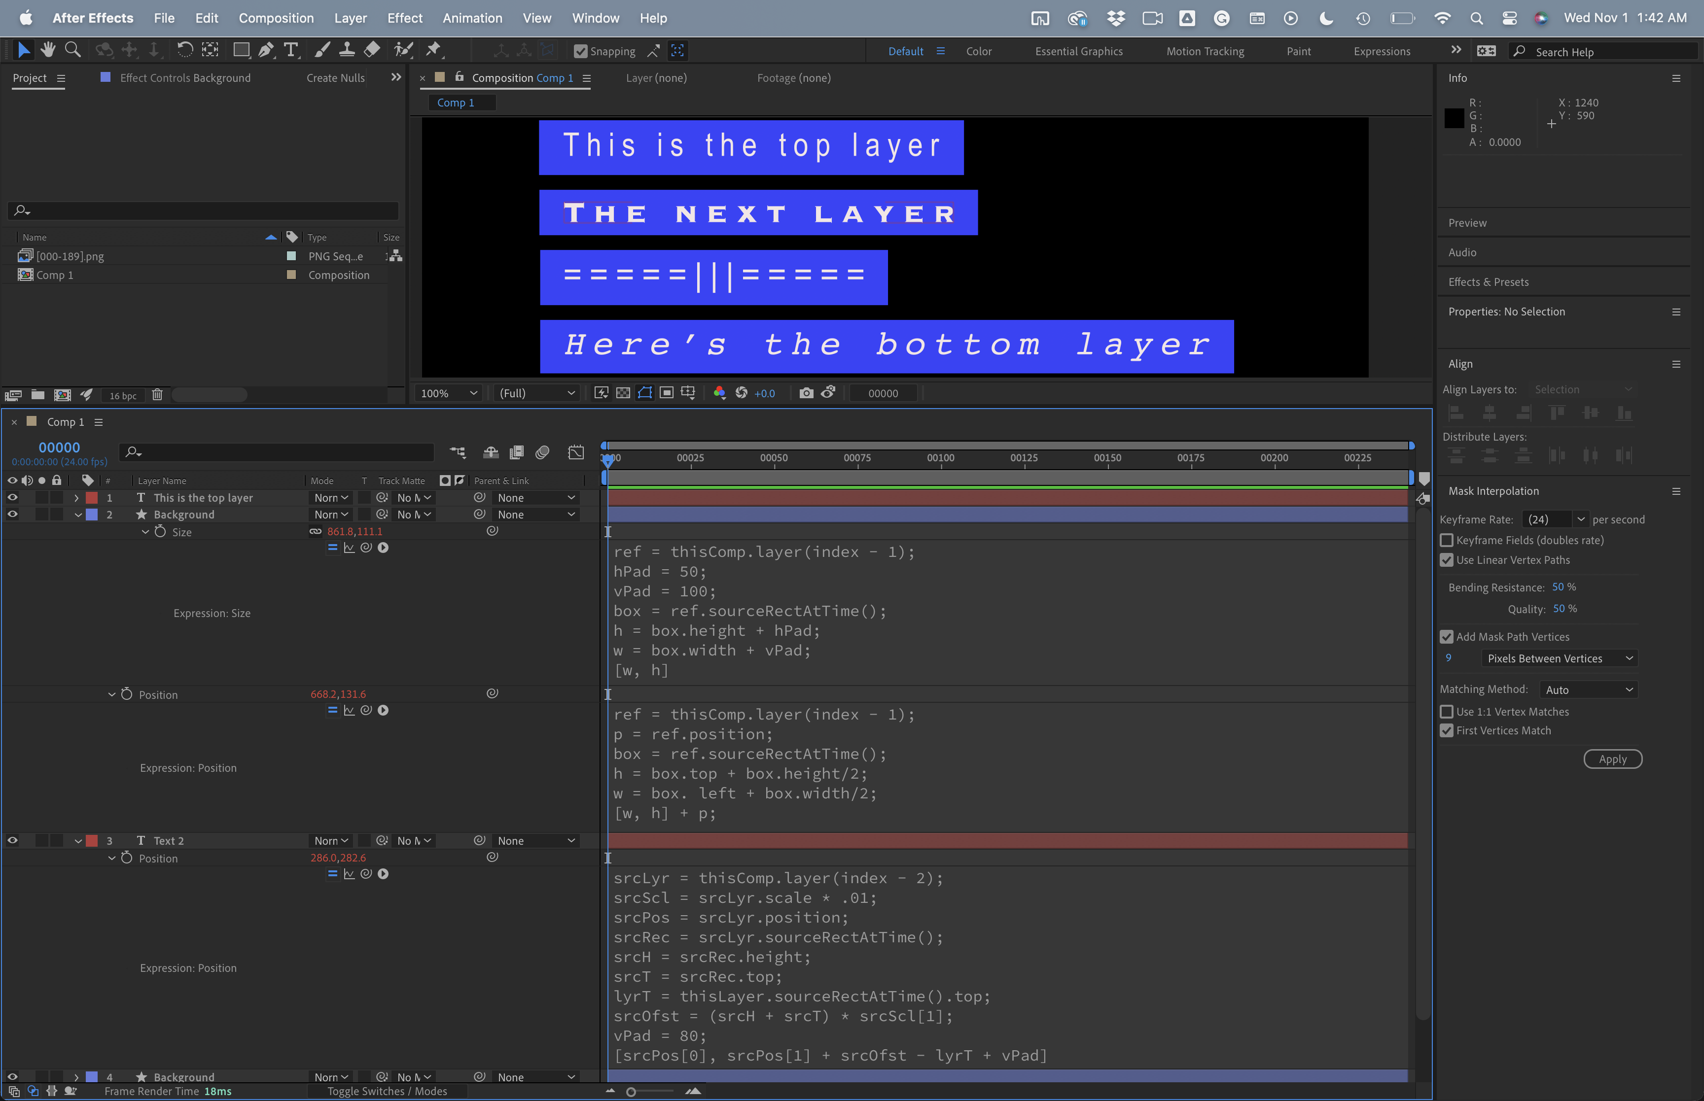Image resolution: width=1704 pixels, height=1101 pixels.
Task: Select the Rectangle shape tool
Action: click(242, 49)
